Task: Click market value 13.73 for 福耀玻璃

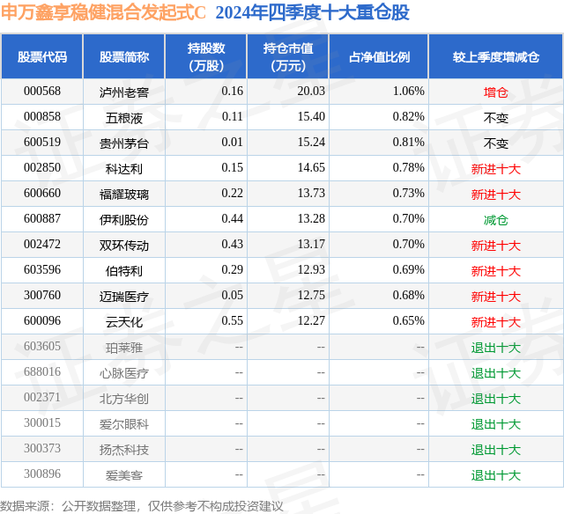Action: coord(311,194)
